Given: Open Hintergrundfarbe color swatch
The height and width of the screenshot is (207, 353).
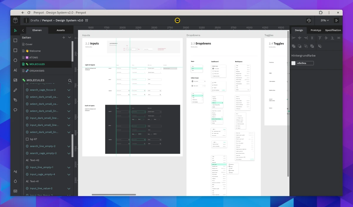Looking at the screenshot, I should point(293,63).
